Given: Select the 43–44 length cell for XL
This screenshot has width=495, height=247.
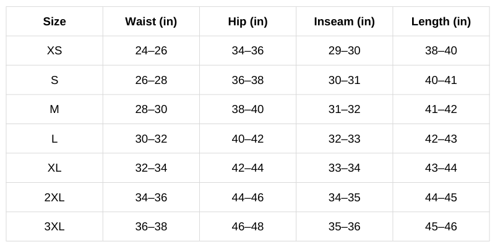Looking at the screenshot, I should click(x=441, y=168).
